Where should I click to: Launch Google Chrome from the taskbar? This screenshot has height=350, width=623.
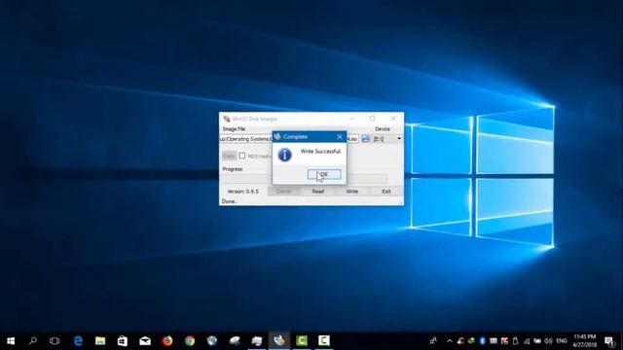[x=190, y=341]
